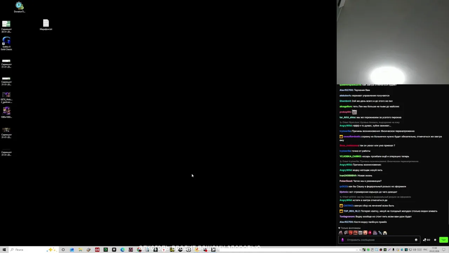Open the mail app taskbar icon

[x=72, y=250]
